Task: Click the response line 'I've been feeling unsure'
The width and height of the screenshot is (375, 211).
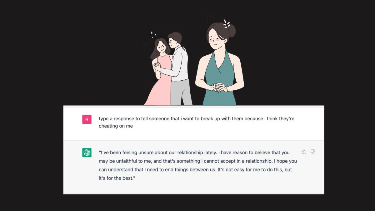Action: 194,153
